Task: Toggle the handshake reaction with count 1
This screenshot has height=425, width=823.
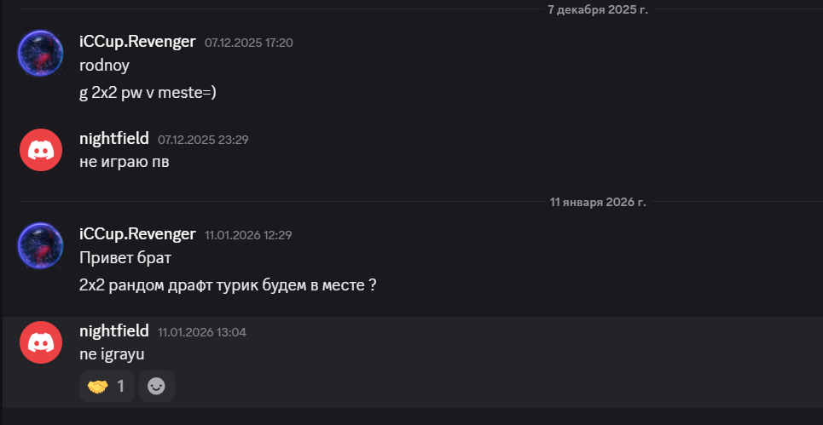Action: pos(107,387)
